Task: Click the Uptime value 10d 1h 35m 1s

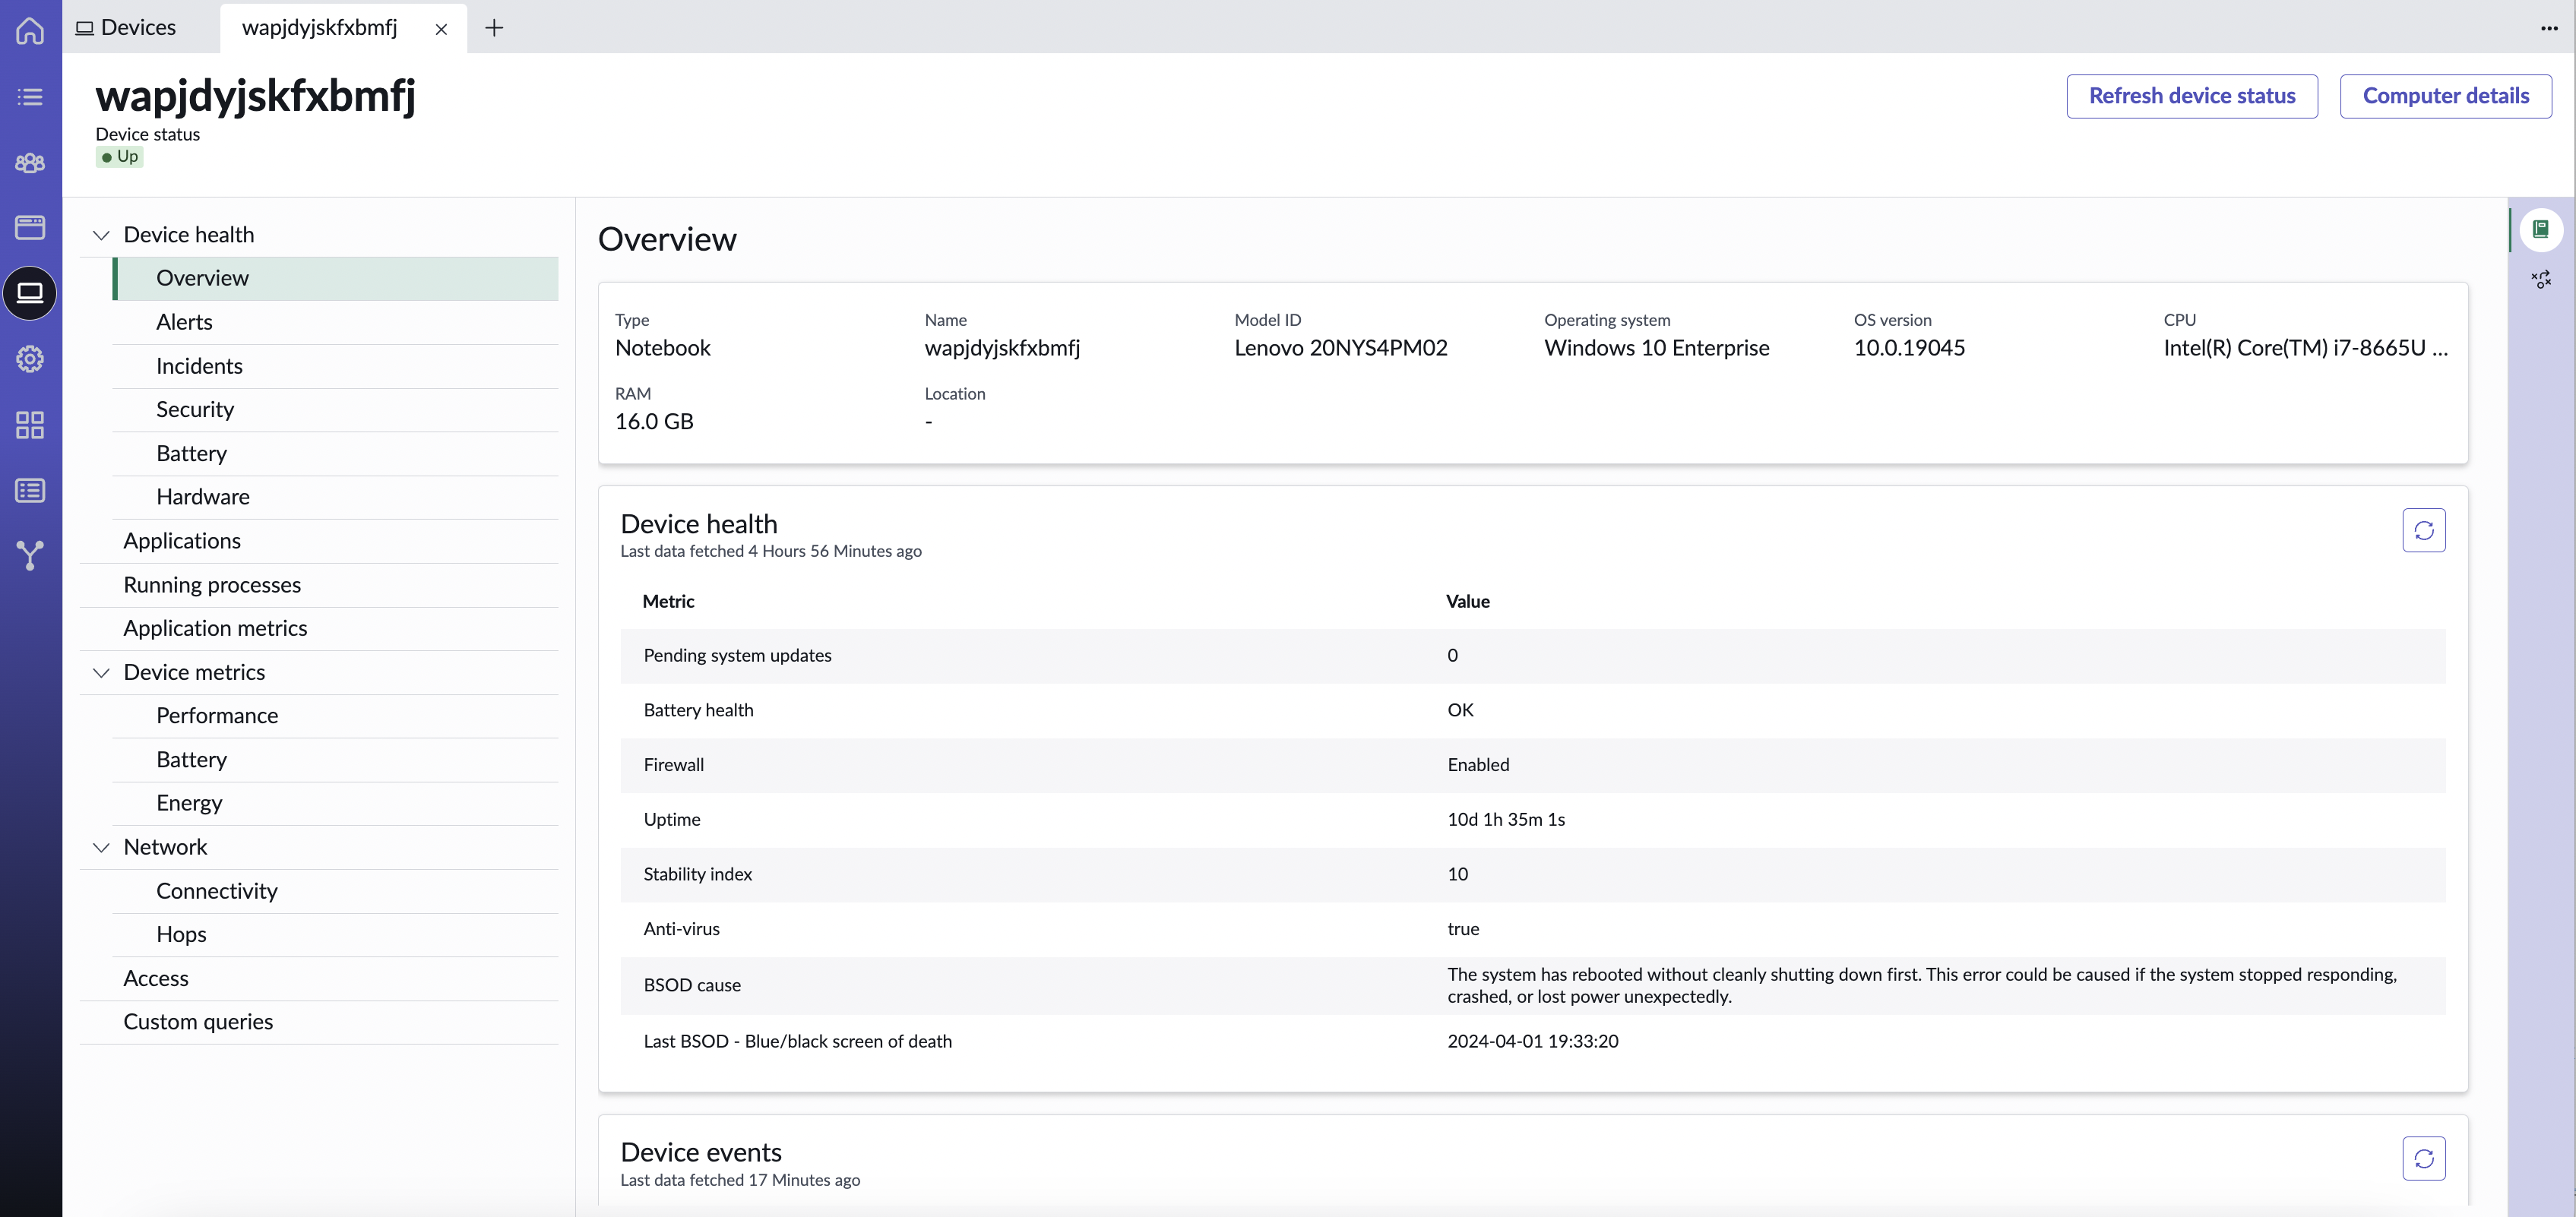Action: (x=1506, y=820)
